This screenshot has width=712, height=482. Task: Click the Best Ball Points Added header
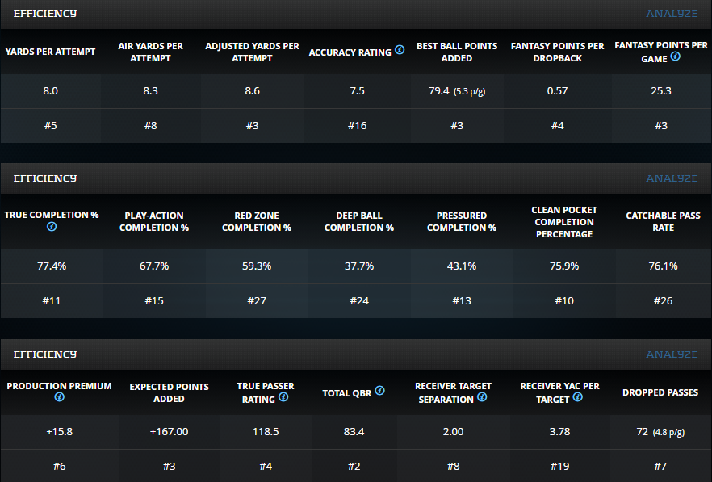point(457,52)
